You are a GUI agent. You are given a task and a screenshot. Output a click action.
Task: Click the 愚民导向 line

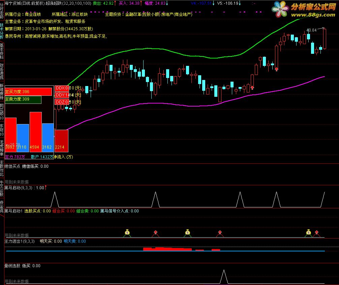tap(56, 36)
